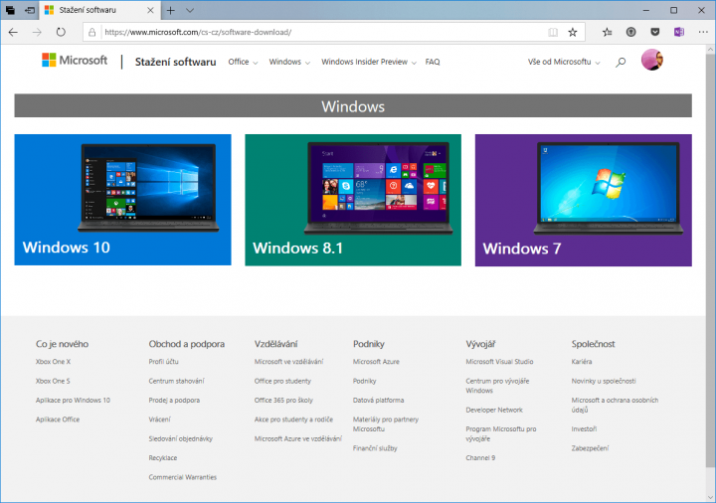
Task: Open Microsoft Azure ve vzdělávání link
Action: click(x=297, y=438)
